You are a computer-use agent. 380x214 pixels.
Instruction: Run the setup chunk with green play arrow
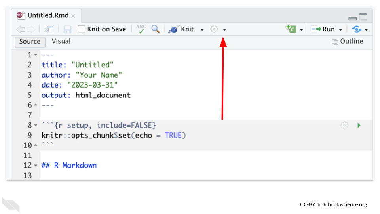coord(359,126)
